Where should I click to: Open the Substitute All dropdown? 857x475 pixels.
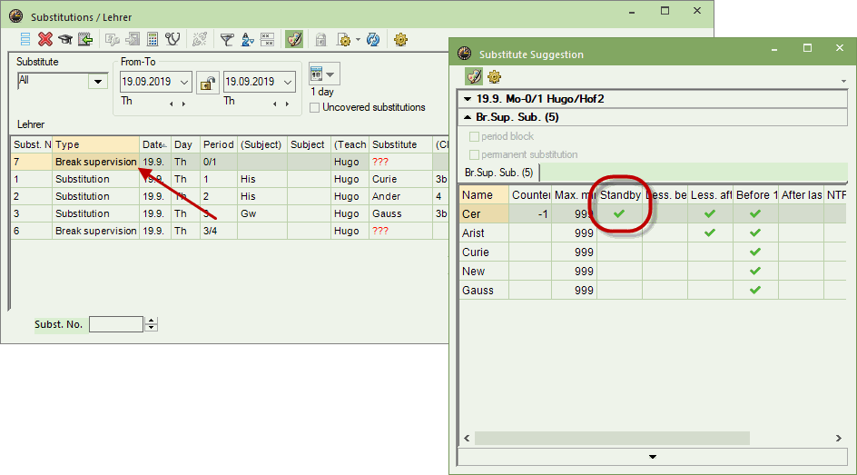click(x=98, y=82)
